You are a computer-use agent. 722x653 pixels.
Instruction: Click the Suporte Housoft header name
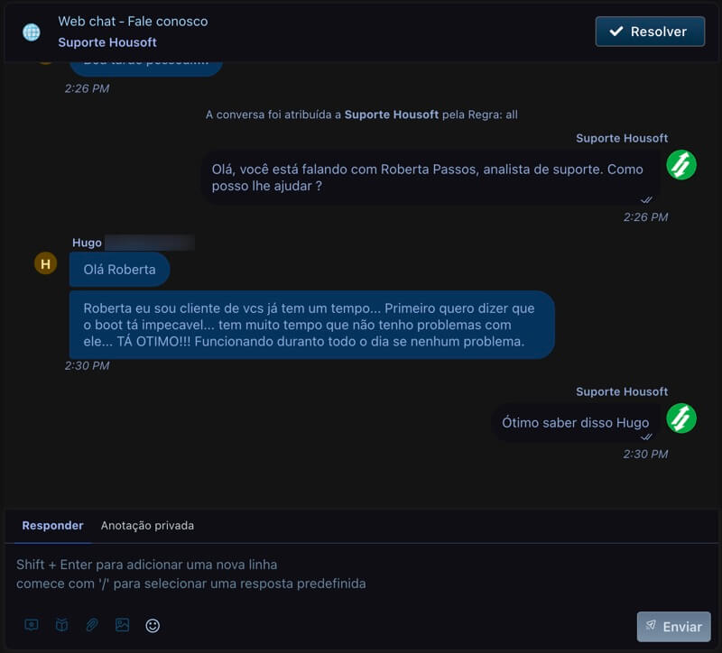[x=107, y=42]
